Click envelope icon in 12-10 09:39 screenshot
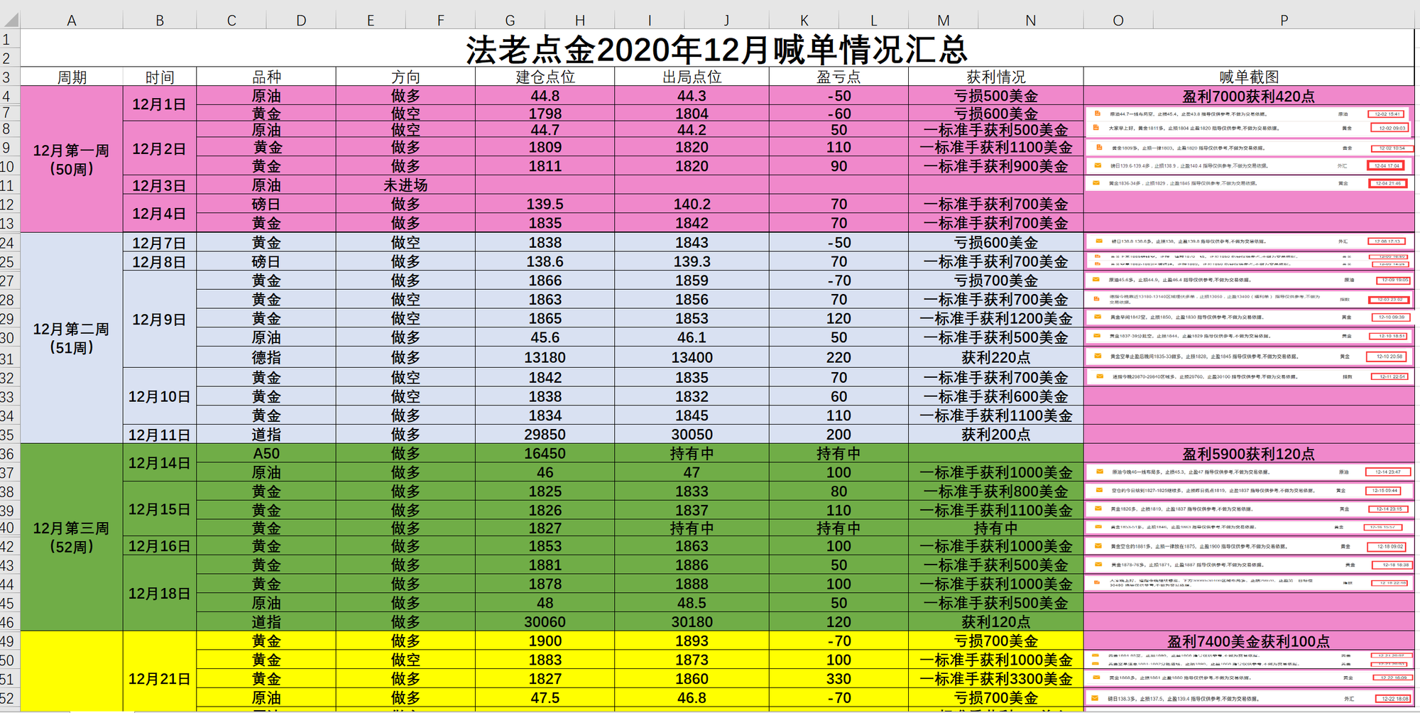 point(1098,317)
